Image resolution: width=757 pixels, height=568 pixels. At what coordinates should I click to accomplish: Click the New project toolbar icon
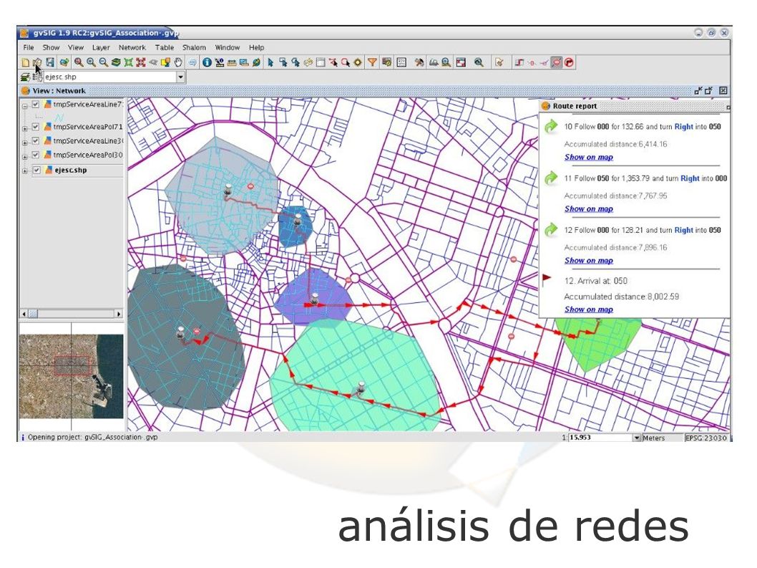coord(26,62)
